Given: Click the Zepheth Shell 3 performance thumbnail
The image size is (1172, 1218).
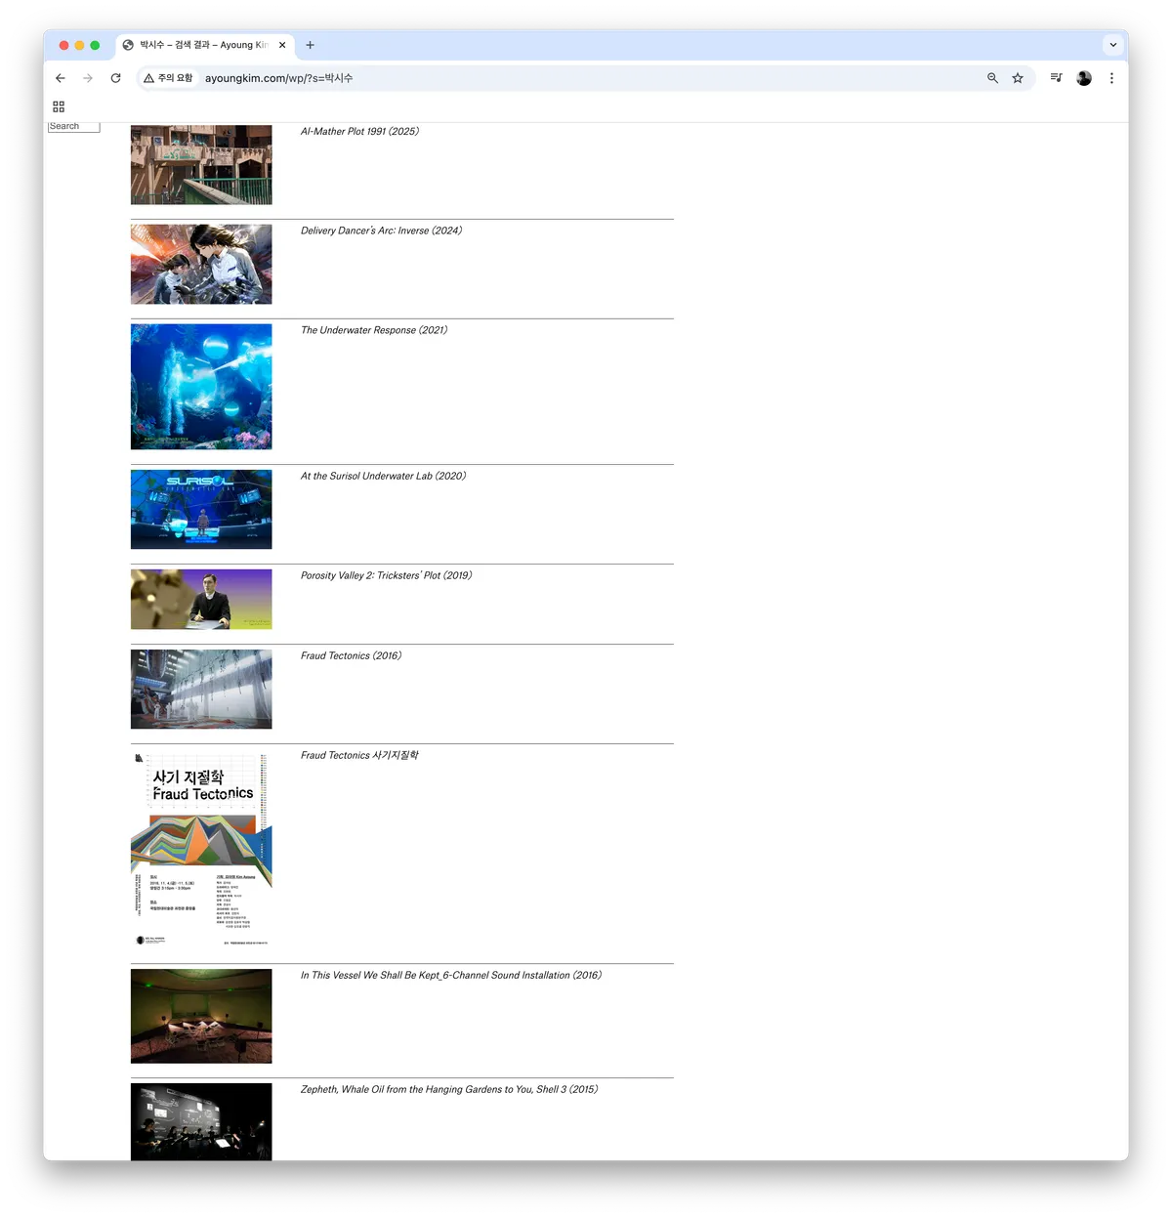Looking at the screenshot, I should pyautogui.click(x=201, y=1121).
